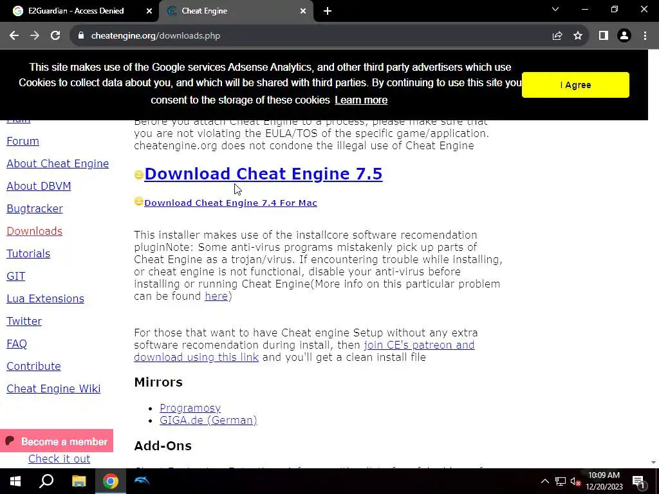Click Become a member Patreon button
The height and width of the screenshot is (494, 659).
pos(57,441)
